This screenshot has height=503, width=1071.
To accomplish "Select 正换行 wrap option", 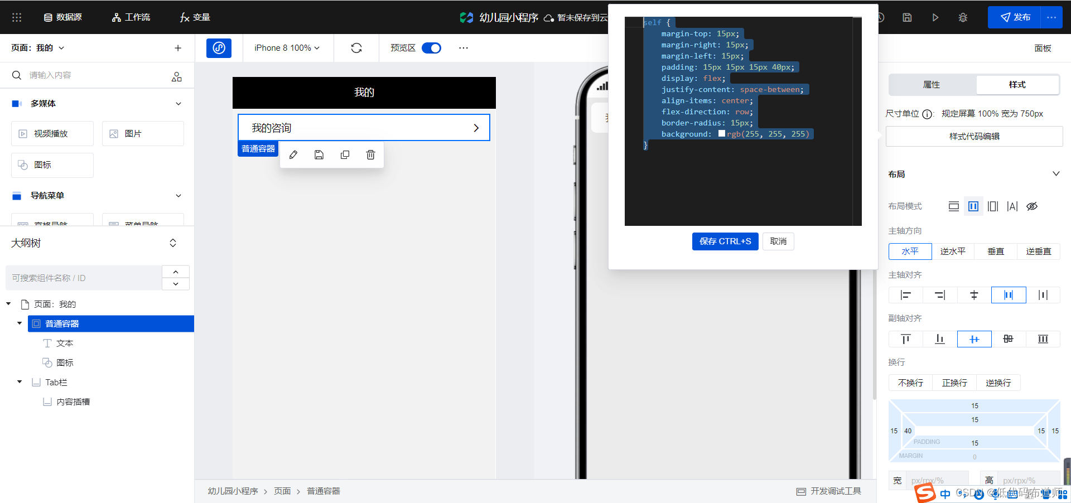I will point(954,383).
